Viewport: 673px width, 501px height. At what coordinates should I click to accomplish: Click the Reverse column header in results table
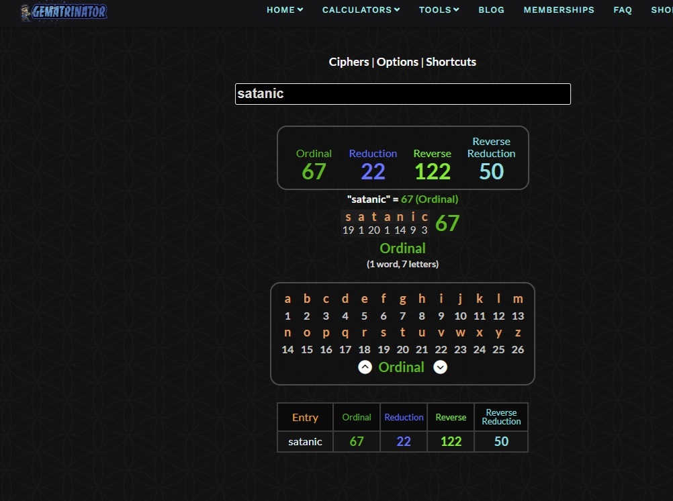coord(451,417)
